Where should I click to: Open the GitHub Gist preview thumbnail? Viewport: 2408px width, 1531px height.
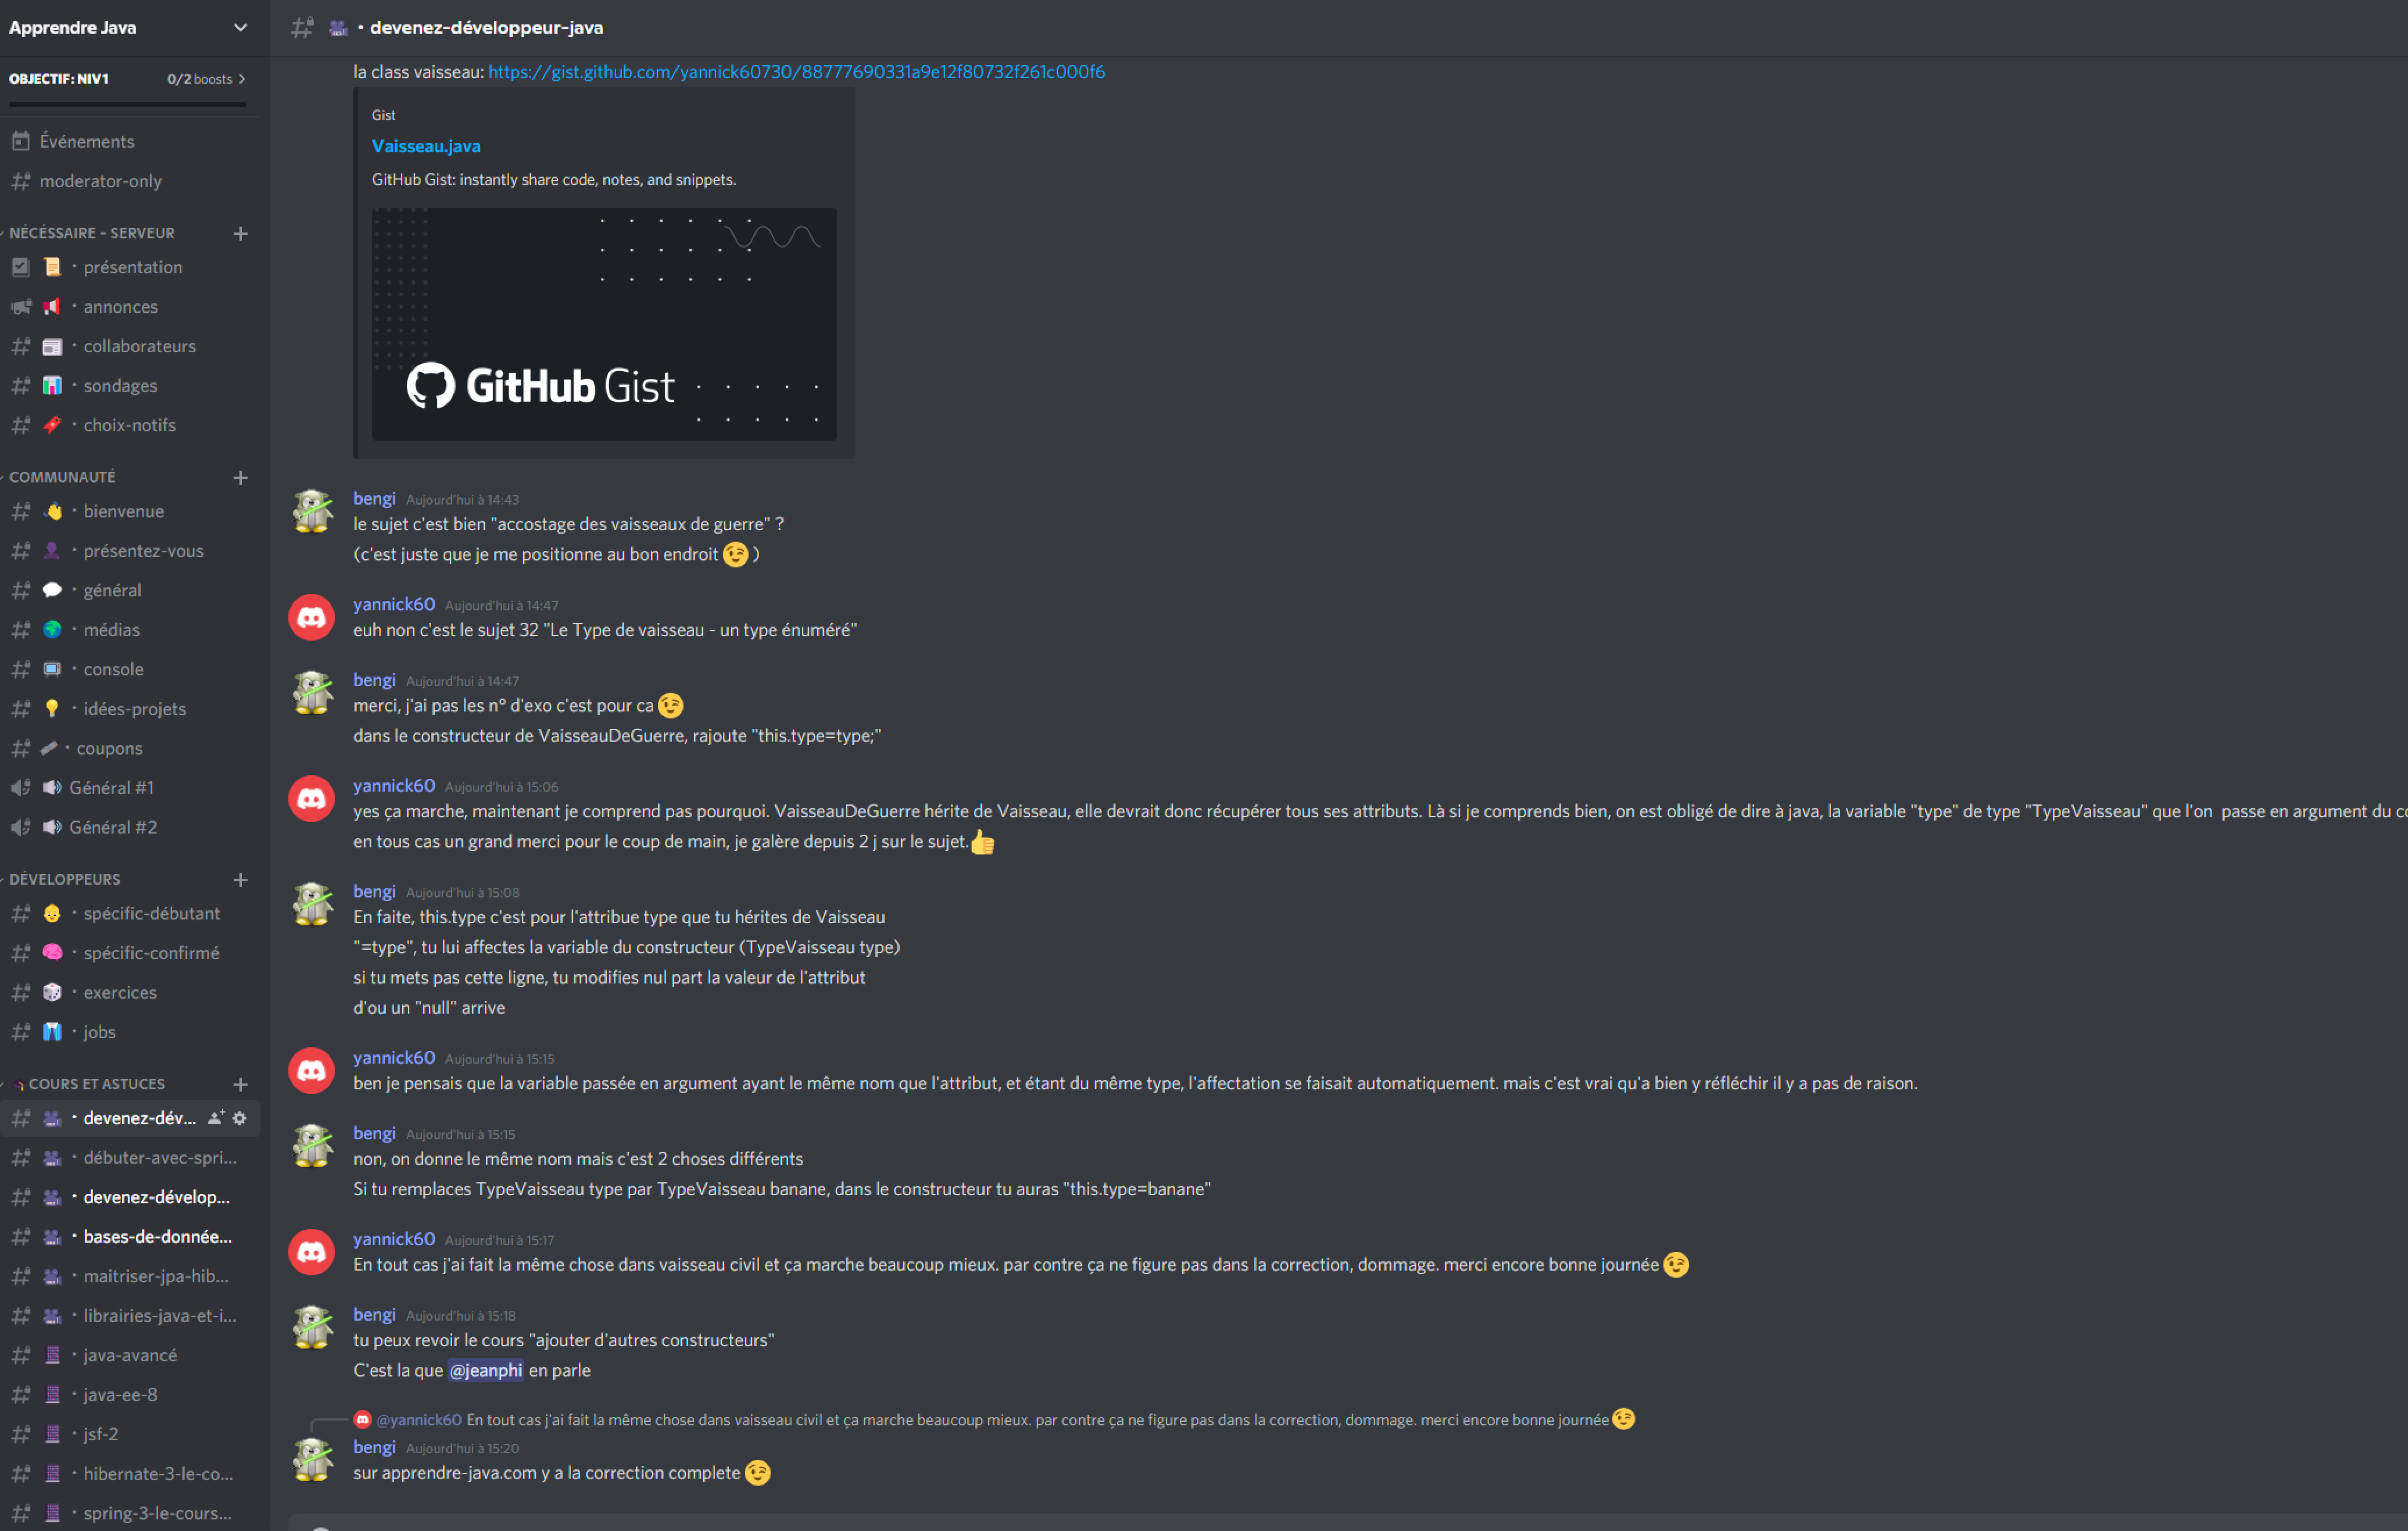[x=604, y=323]
